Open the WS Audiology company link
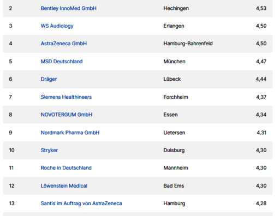 pyautogui.click(x=57, y=26)
